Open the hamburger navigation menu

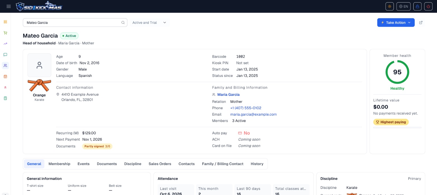9,6
